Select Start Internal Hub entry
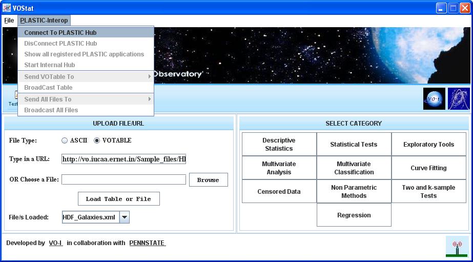The width and height of the screenshot is (473, 262). pyautogui.click(x=86, y=65)
